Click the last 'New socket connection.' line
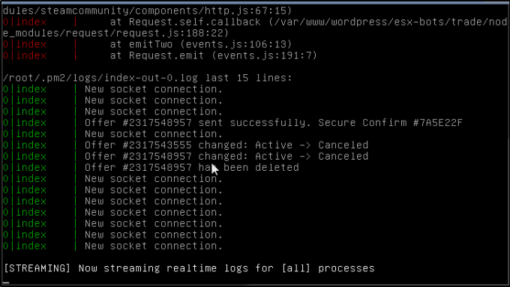The image size is (510, 287). 154,246
